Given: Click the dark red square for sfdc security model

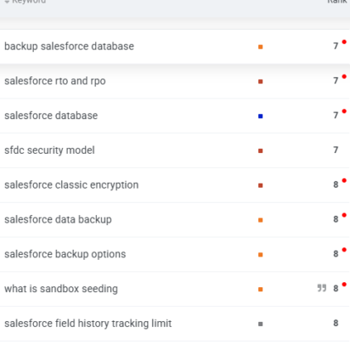Looking at the screenshot, I should [x=261, y=150].
